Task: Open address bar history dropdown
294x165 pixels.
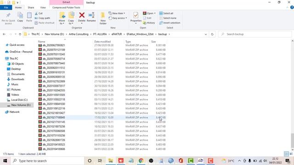Action: coord(206,34)
